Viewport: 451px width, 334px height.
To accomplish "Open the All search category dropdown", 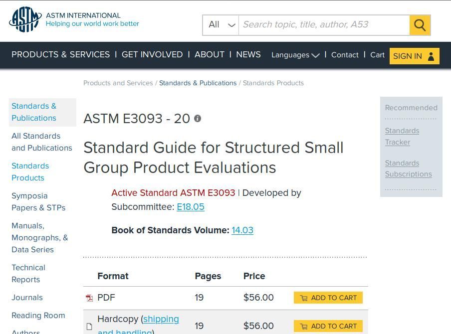I will (221, 25).
